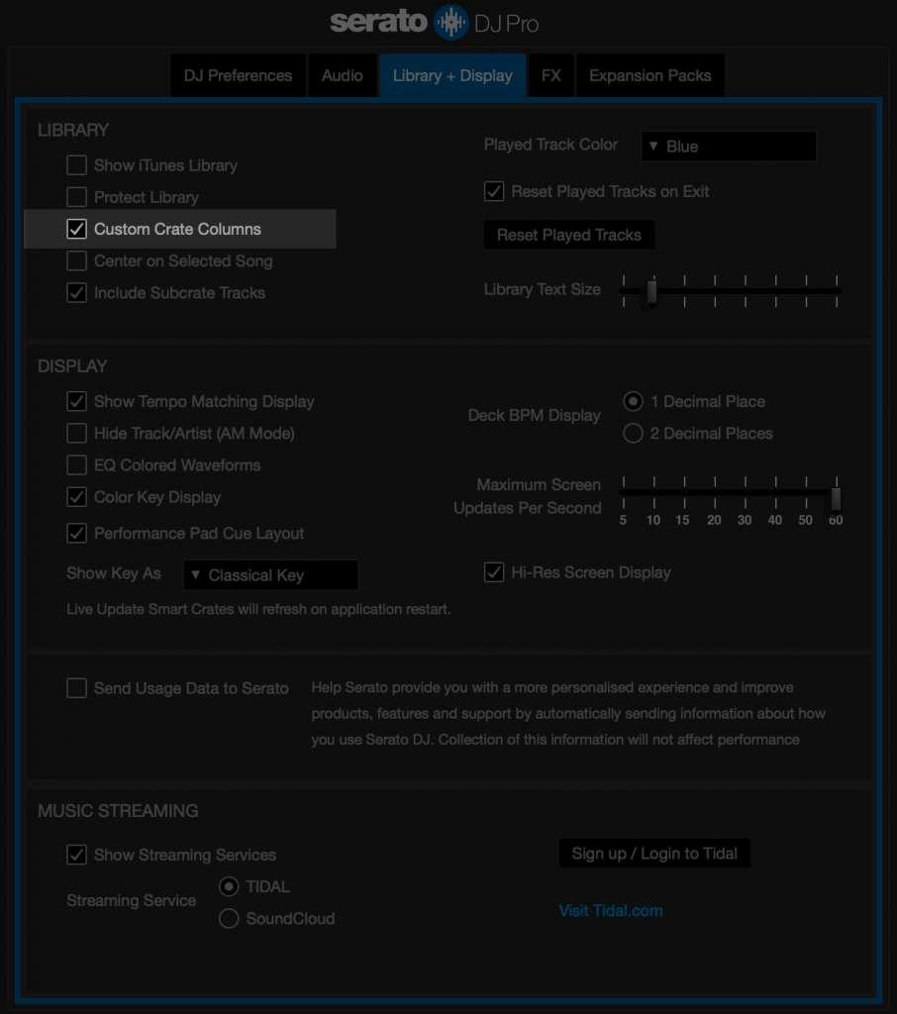Follow the Visit Tidal.com link

[x=611, y=911]
